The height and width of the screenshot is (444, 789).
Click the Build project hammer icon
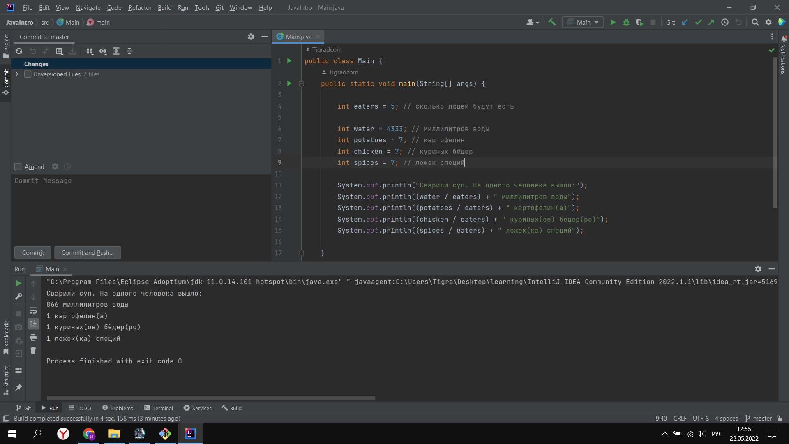tap(552, 22)
